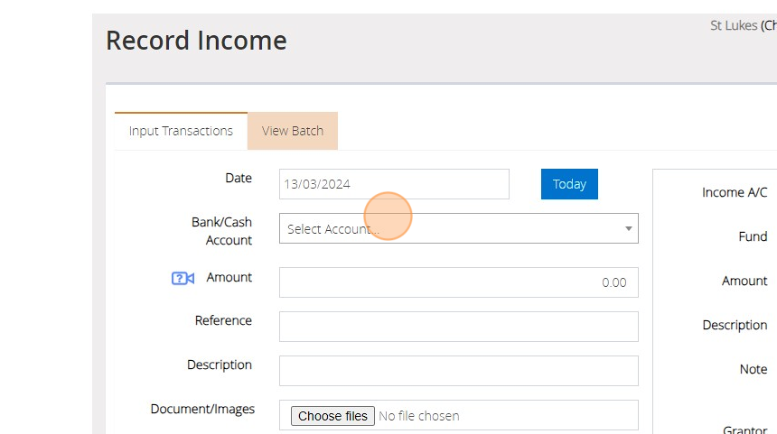Click the Bank/Cash Account label
The width and height of the screenshot is (777, 434).
click(x=221, y=231)
